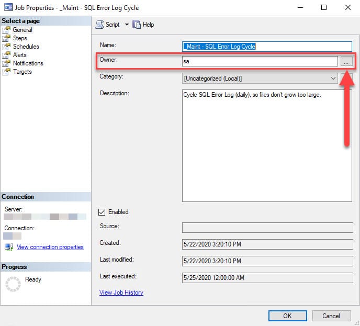Click into the Owner text field
The height and width of the screenshot is (326, 360).
[x=260, y=61]
